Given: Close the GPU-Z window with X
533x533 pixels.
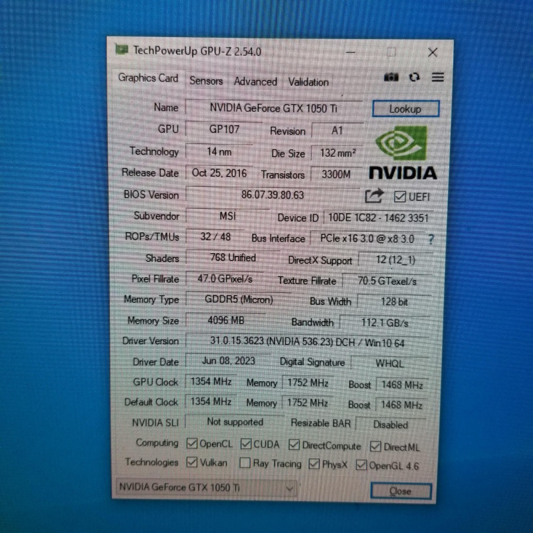Looking at the screenshot, I should [433, 52].
